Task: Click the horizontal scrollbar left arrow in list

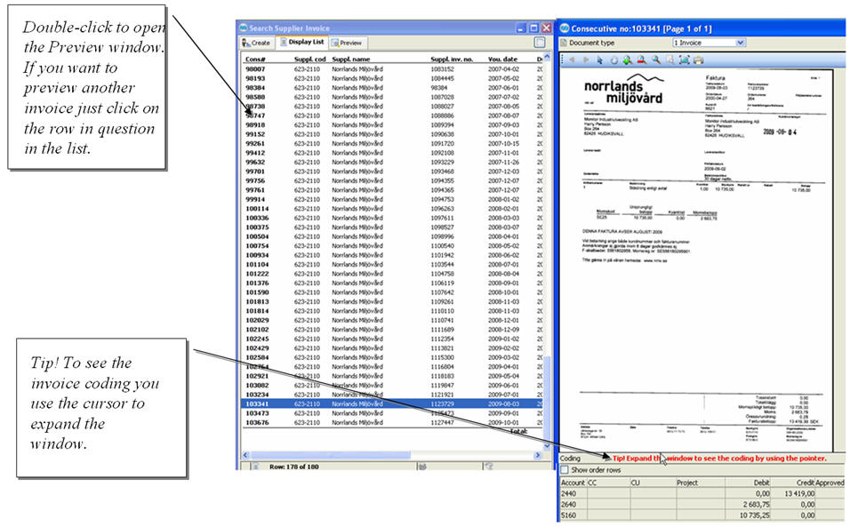Action: [245, 455]
